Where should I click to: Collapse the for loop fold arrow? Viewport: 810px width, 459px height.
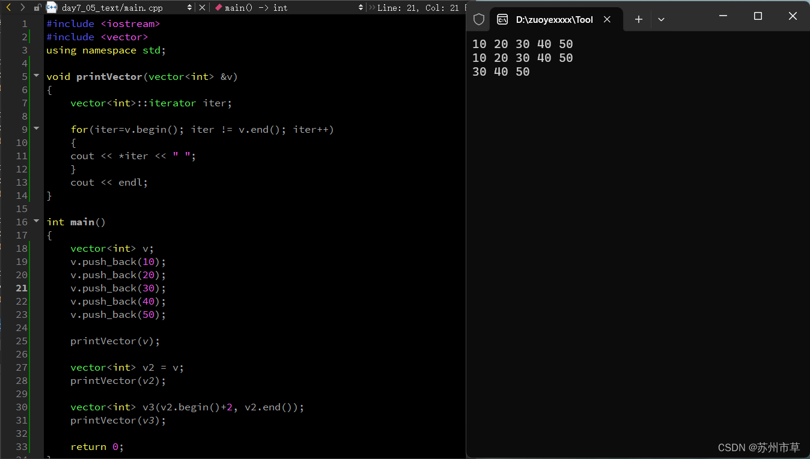click(36, 129)
